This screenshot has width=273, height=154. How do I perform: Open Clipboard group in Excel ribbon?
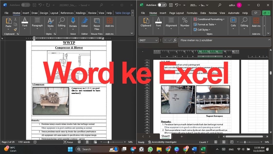[146, 23]
